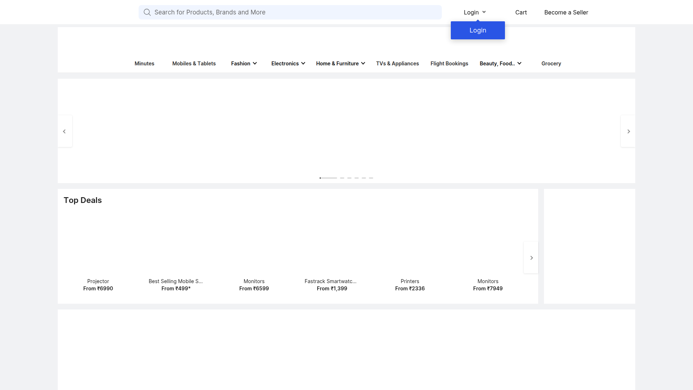693x390 pixels.
Task: Go to Flight Bookings
Action: (x=449, y=63)
